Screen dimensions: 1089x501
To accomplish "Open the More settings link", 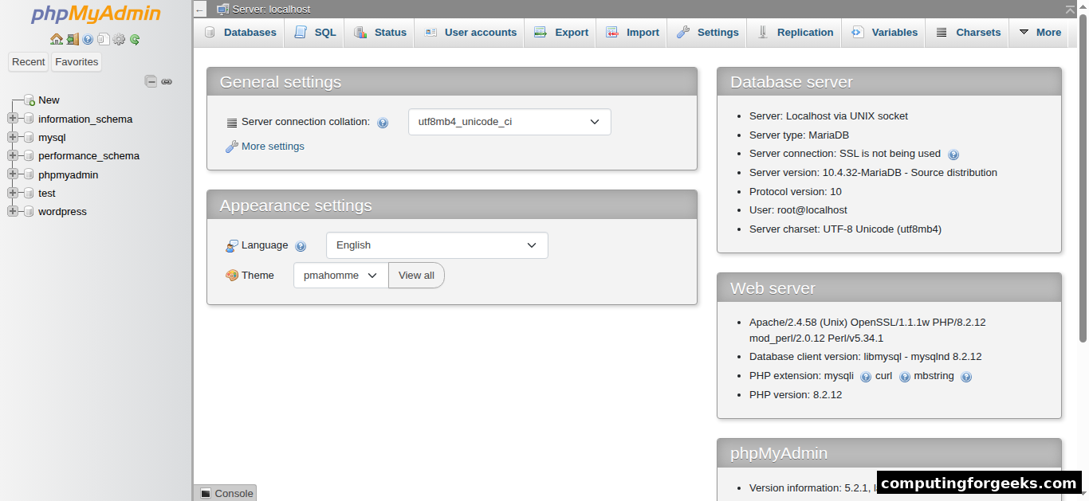I will click(271, 146).
